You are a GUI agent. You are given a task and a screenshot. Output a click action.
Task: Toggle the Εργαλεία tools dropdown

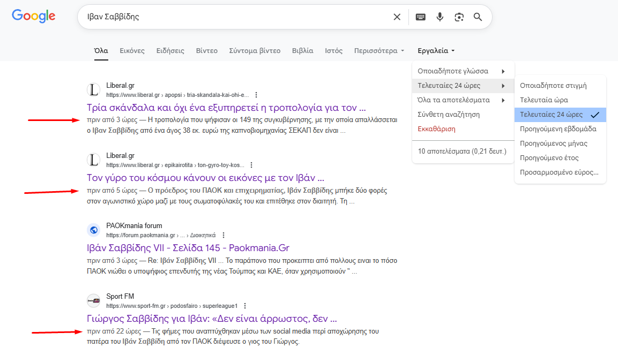click(436, 51)
